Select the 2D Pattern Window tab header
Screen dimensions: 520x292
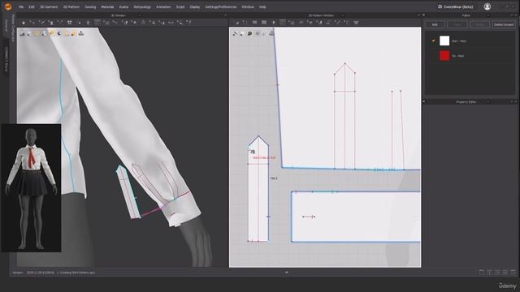322,15
